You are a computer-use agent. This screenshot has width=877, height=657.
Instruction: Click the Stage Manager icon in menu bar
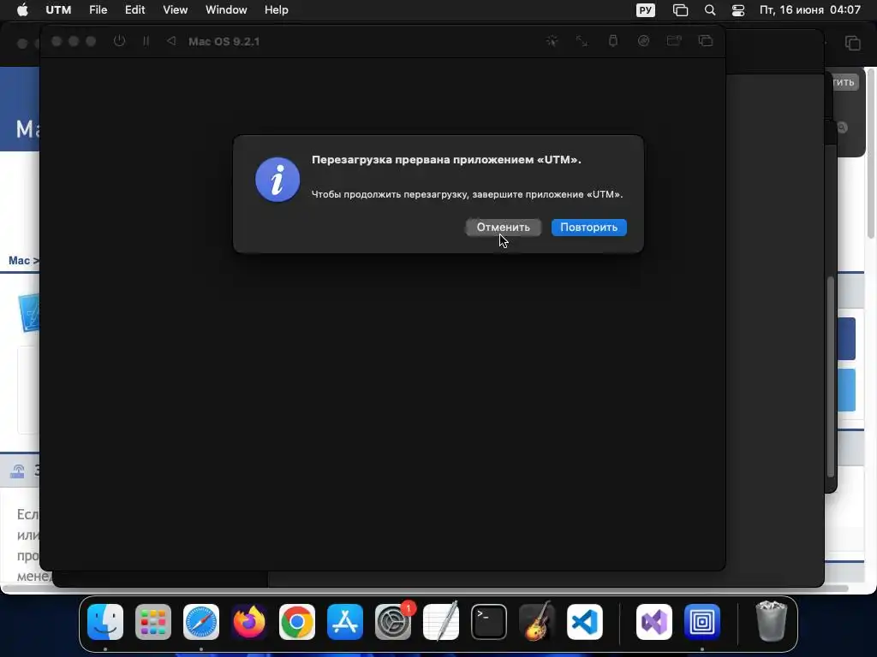(x=680, y=10)
